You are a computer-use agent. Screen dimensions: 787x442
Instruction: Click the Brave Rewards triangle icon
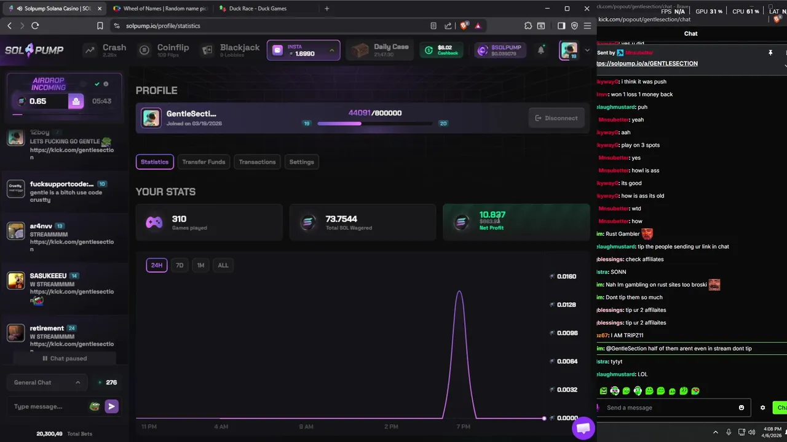tap(478, 26)
